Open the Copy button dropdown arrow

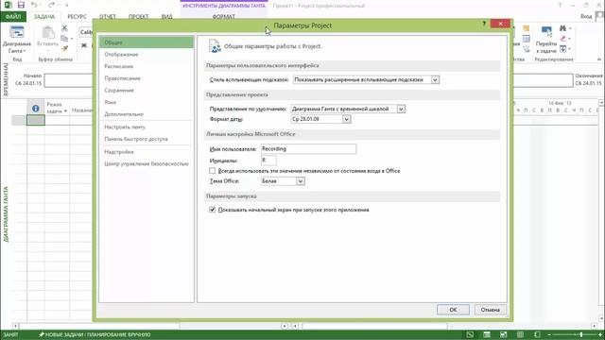(x=72, y=39)
